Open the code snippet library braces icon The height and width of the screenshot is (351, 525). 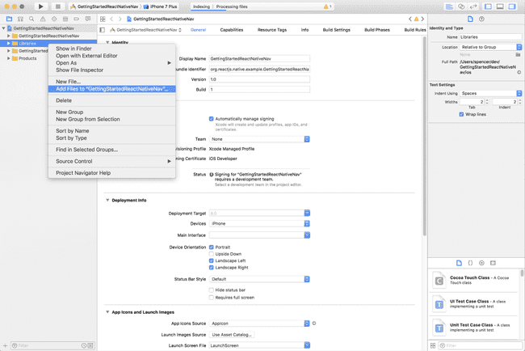[470, 263]
